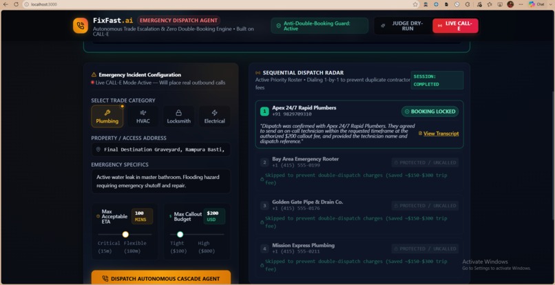Click the Session: Completed status box
This screenshot has height=285, width=555.
(x=437, y=81)
